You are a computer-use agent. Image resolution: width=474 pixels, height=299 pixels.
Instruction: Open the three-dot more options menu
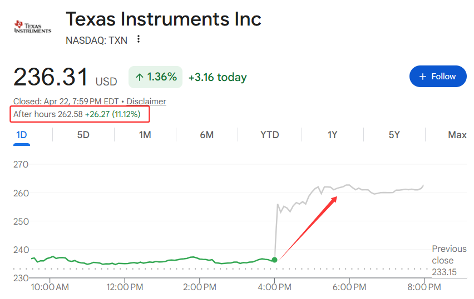[x=139, y=39]
